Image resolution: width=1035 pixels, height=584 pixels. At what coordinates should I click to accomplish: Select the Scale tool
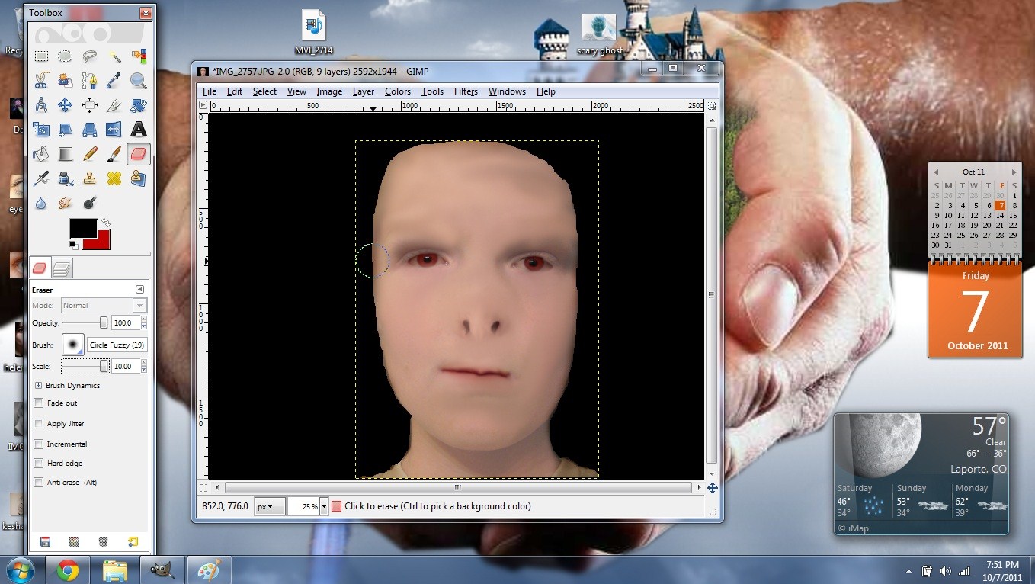[41, 130]
